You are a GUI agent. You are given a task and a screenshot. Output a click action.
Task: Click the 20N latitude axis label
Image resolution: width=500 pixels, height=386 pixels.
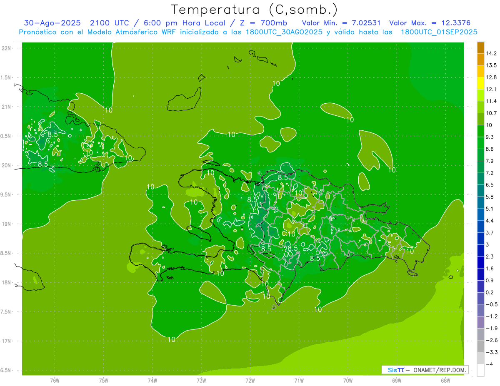tap(7, 165)
